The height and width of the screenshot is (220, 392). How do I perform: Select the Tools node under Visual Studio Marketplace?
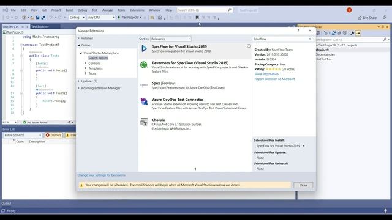[92, 73]
